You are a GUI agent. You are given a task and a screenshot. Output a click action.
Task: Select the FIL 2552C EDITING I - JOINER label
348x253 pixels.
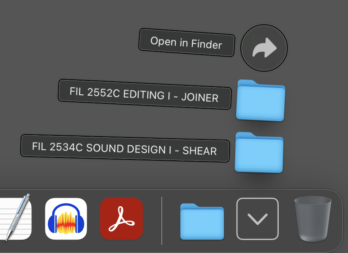pos(144,94)
